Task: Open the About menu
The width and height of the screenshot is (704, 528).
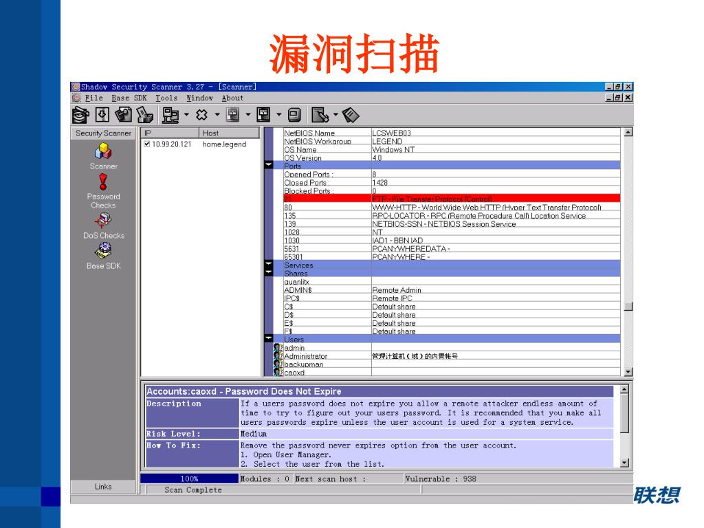Action: [232, 98]
